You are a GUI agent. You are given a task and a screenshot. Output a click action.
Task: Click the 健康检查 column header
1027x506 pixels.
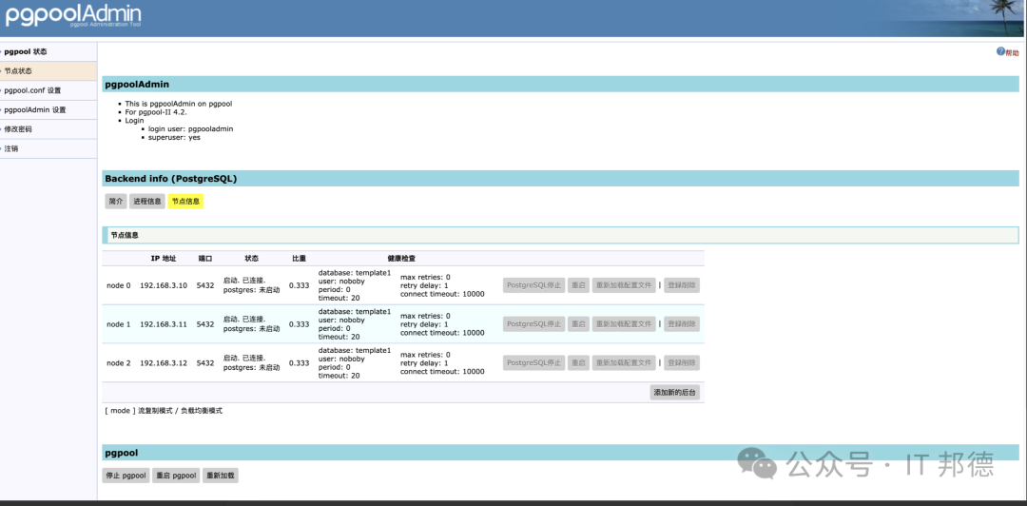coord(401,259)
